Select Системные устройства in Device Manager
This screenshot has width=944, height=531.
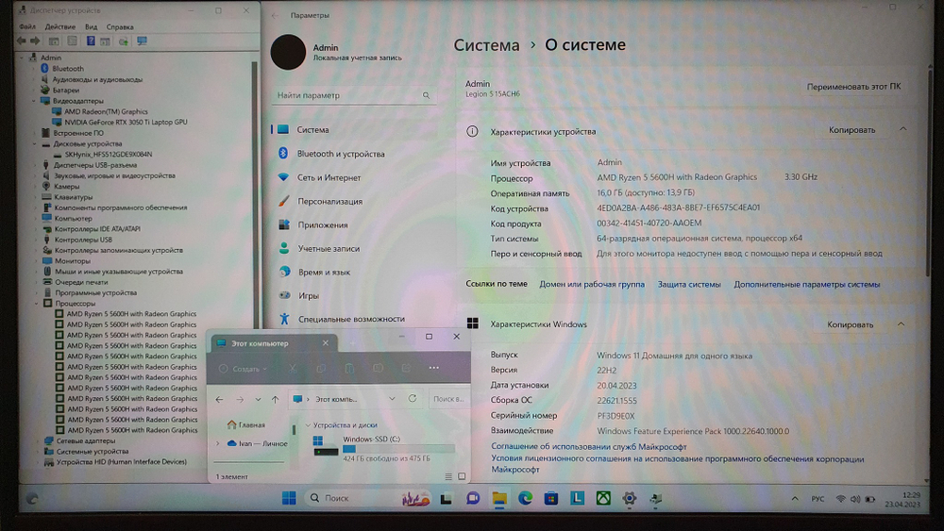coord(93,452)
